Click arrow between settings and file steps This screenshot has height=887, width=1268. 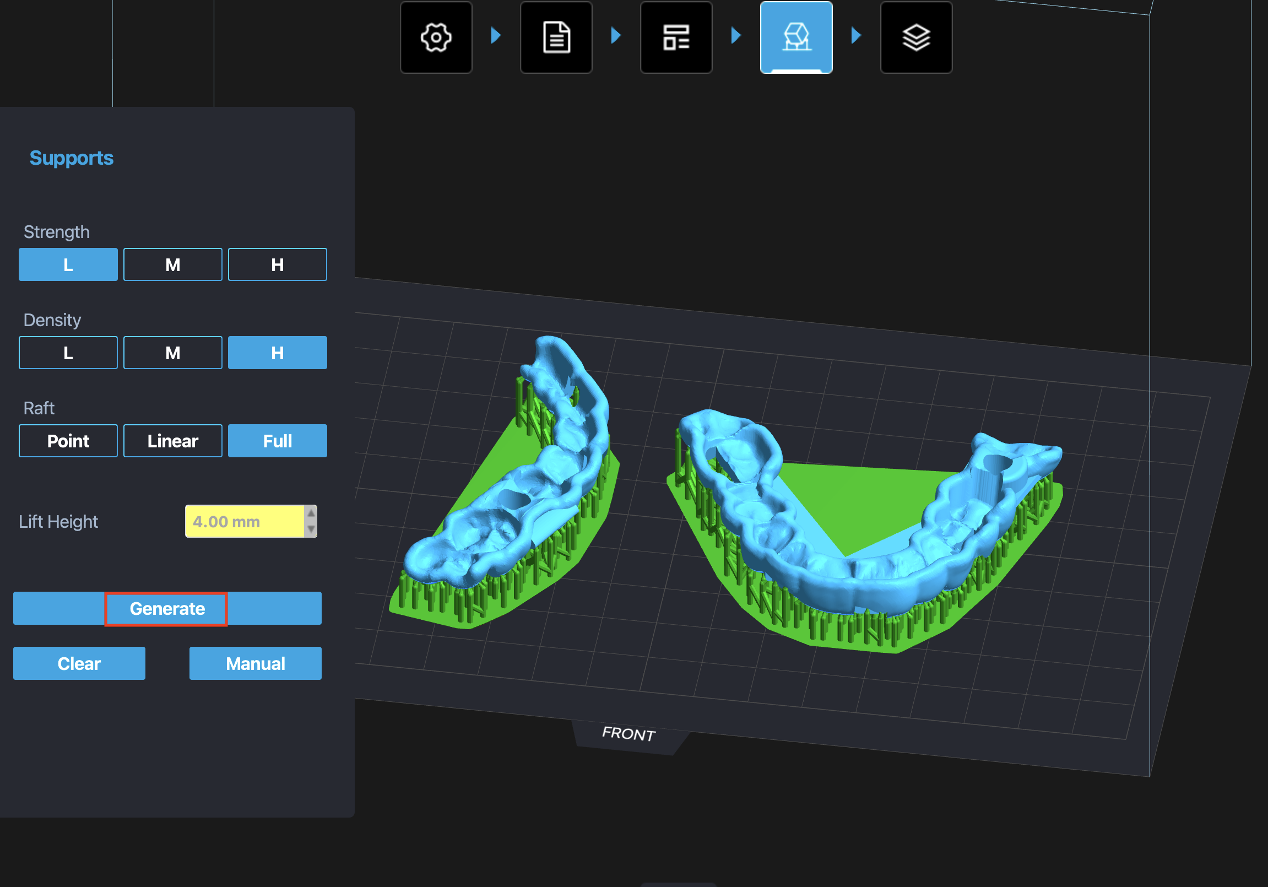[496, 36]
